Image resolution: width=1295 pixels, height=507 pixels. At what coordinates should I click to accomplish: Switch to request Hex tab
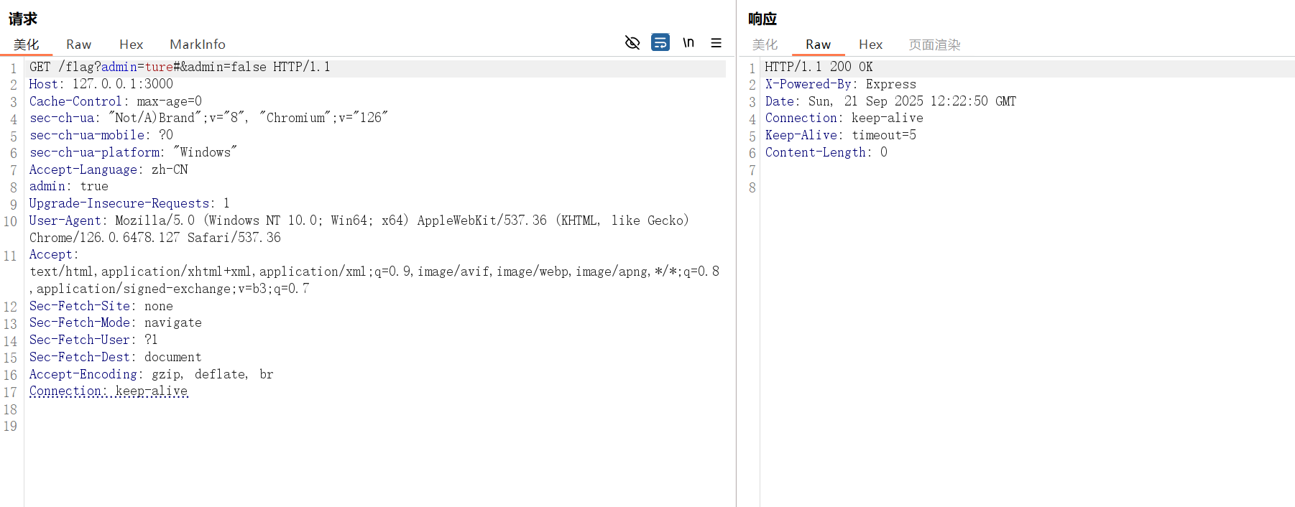[x=131, y=45]
